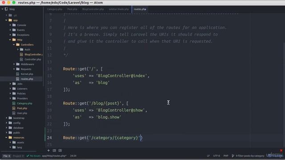Click the File 0 linter button
The image size is (285, 160).
[7, 156]
